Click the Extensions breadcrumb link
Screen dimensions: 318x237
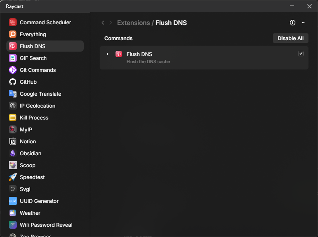133,23
